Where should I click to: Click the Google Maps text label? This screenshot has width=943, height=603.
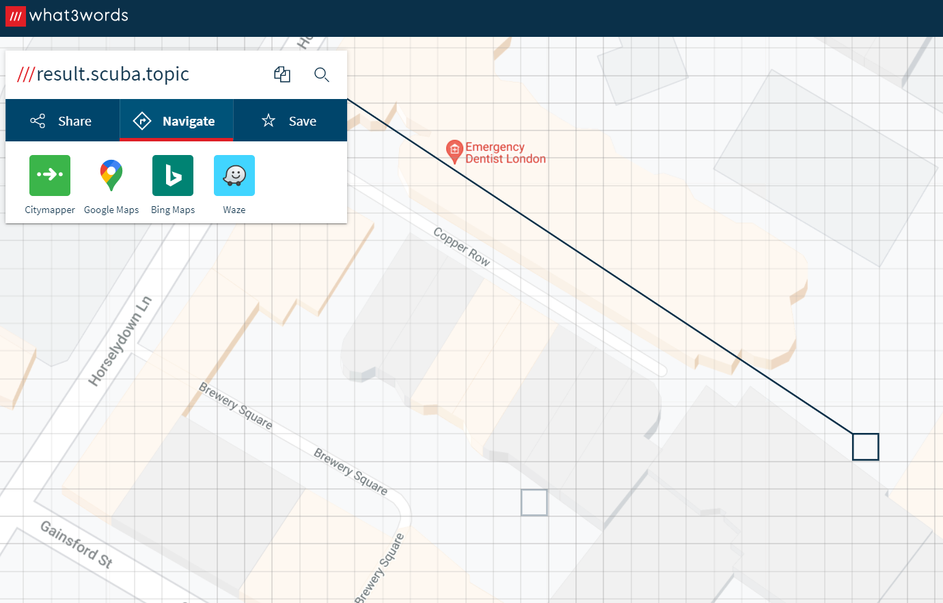click(x=111, y=210)
